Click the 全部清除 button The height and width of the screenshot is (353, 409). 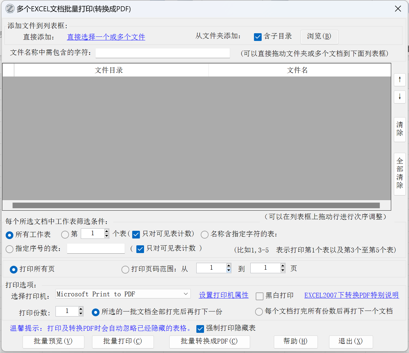400,174
